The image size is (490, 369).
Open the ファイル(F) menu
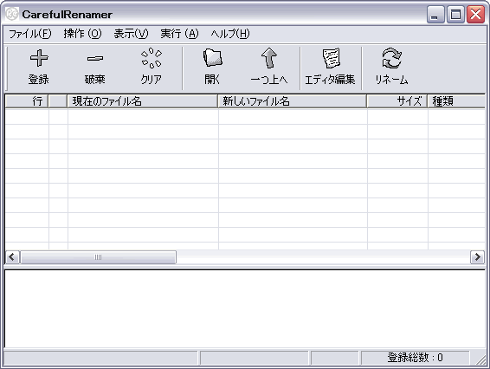pos(30,34)
